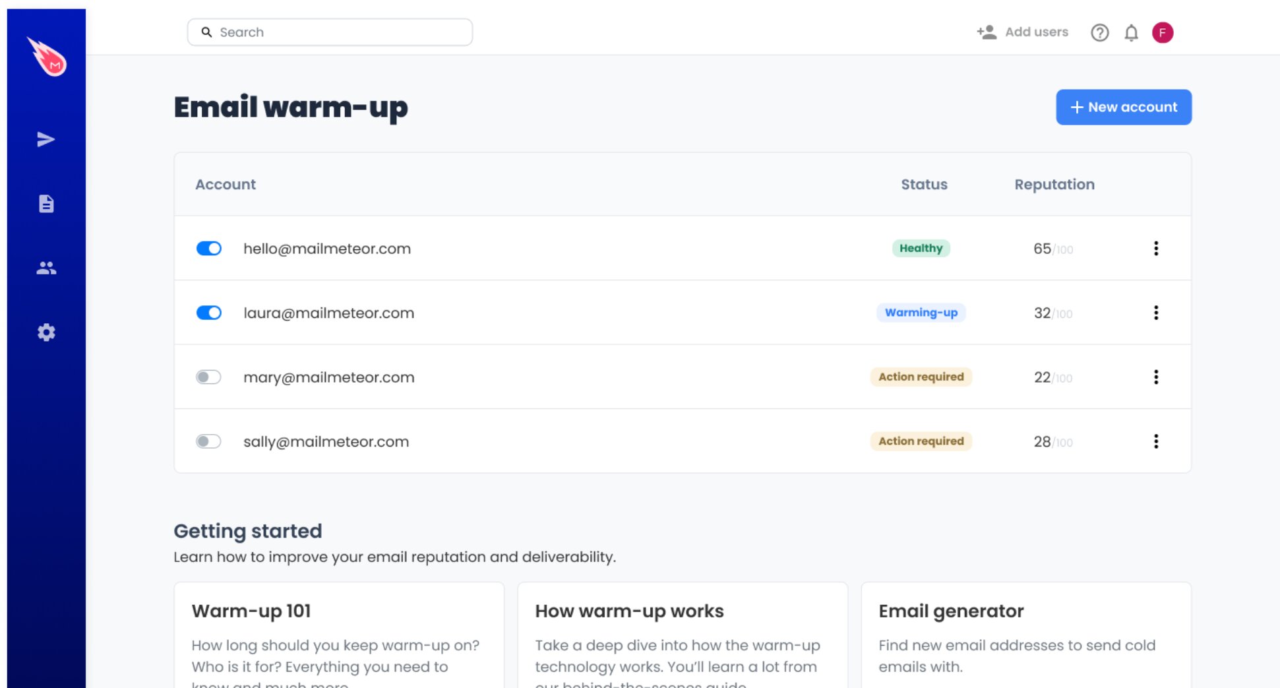
Task: Click the Add users person icon
Action: point(987,32)
